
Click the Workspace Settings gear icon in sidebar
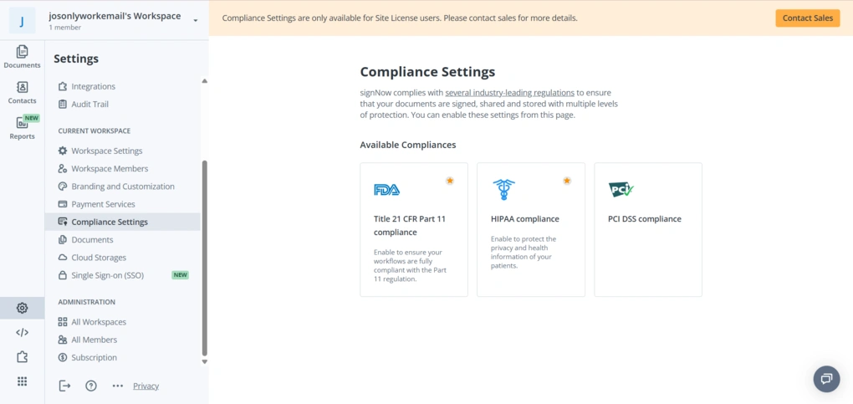[63, 151]
